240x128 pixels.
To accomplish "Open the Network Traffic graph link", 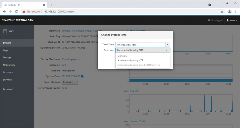I will [138, 121].
